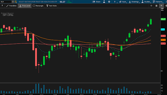Click the +0.90% change value
Viewport: 167px width, 95px height.
[x=69, y=2]
